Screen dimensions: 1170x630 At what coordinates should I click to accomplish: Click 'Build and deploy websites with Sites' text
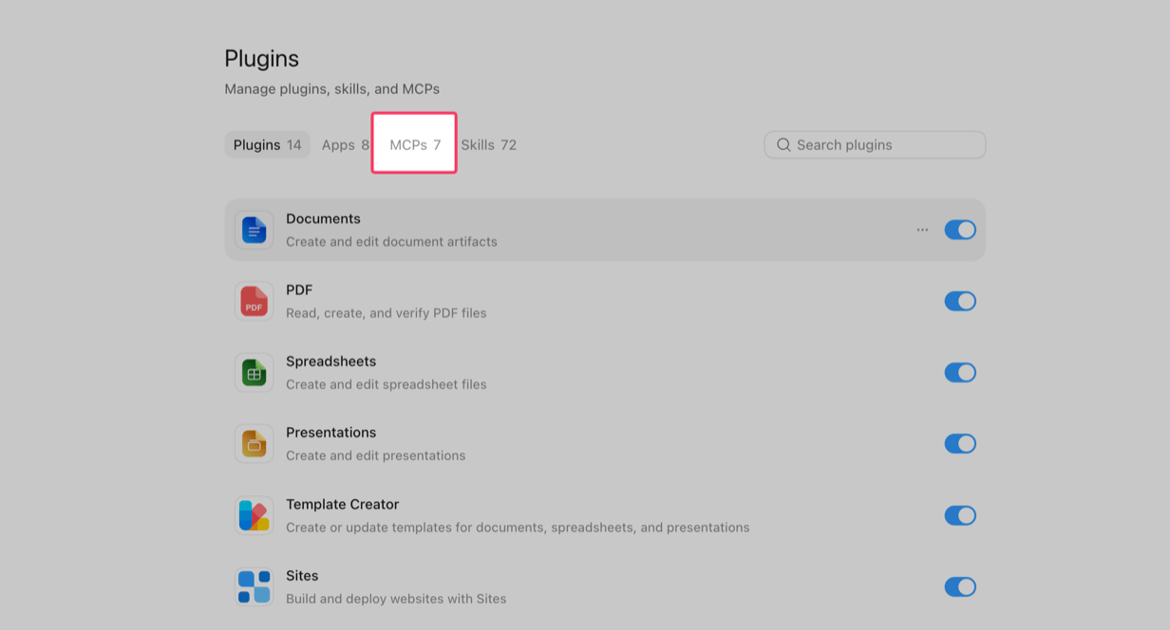point(396,599)
